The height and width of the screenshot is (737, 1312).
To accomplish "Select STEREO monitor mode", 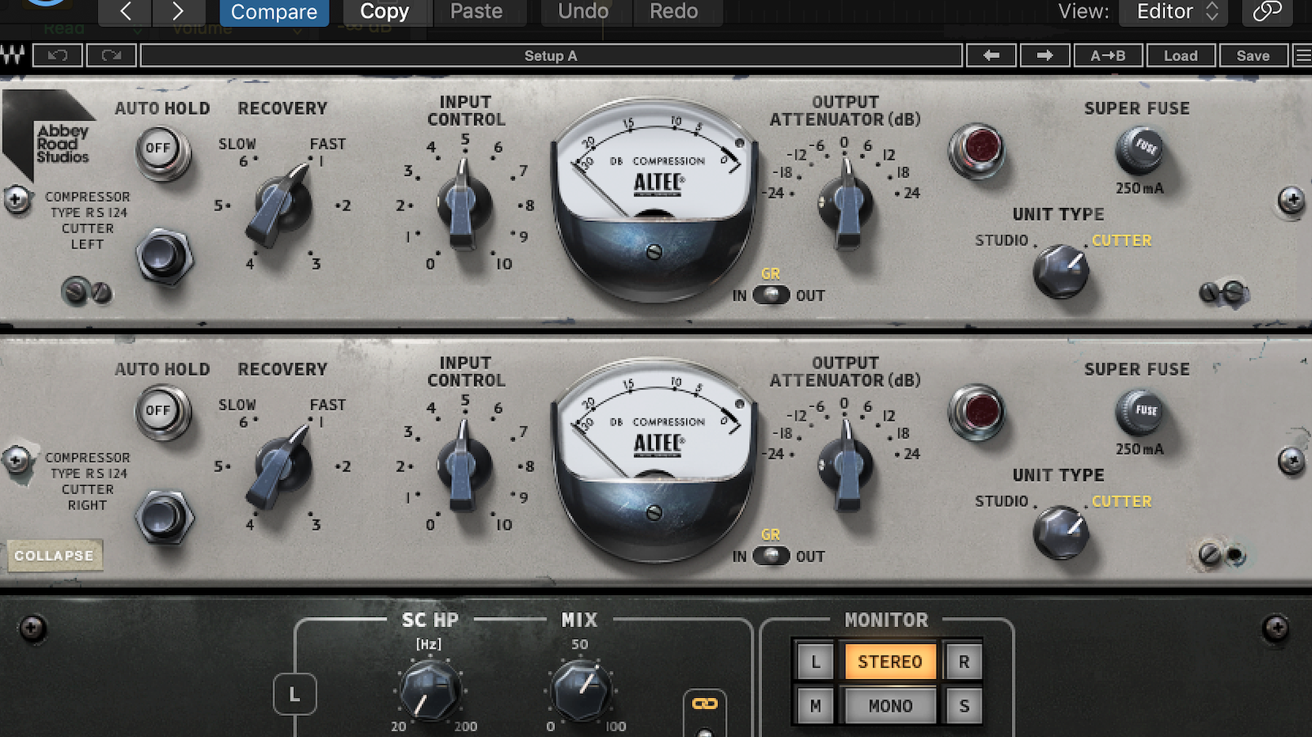I will tap(889, 661).
